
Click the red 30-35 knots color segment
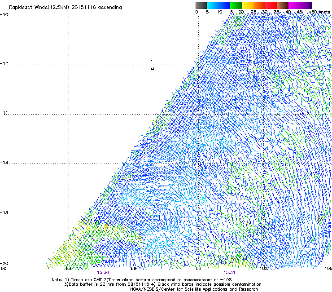tap(271, 5)
